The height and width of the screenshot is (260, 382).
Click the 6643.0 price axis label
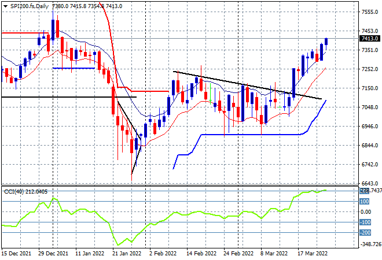click(x=370, y=183)
